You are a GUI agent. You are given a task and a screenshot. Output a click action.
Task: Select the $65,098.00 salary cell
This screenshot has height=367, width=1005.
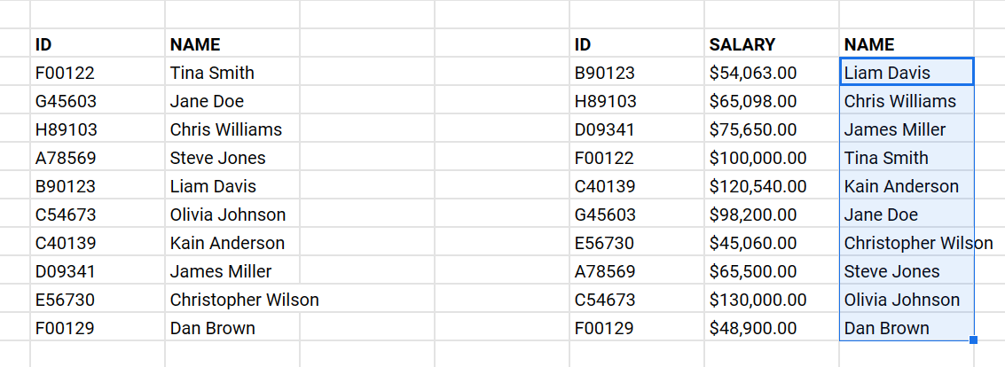pos(753,101)
